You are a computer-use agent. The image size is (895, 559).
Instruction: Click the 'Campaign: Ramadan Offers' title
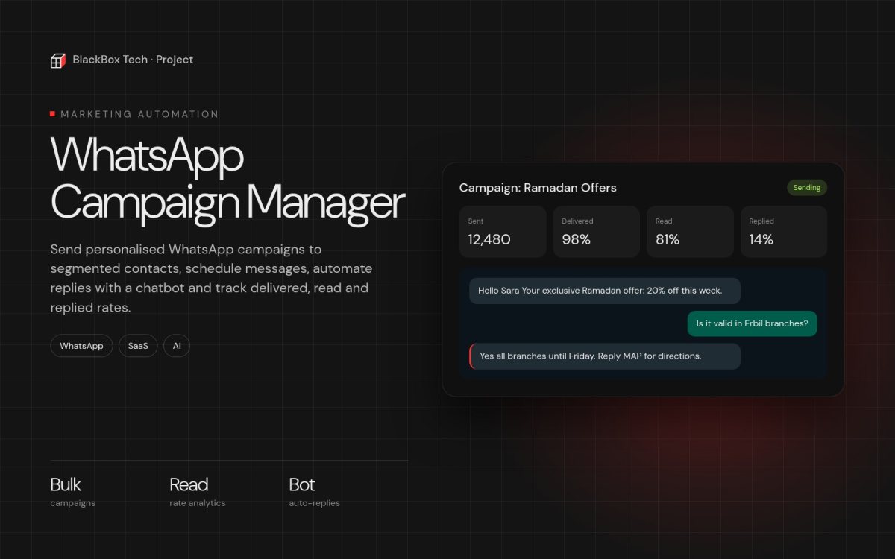click(538, 188)
